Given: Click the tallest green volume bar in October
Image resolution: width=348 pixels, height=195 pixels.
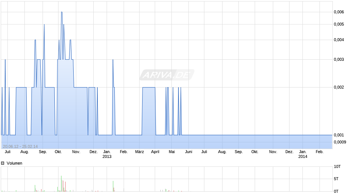Looking at the screenshot, I should 61,184.
